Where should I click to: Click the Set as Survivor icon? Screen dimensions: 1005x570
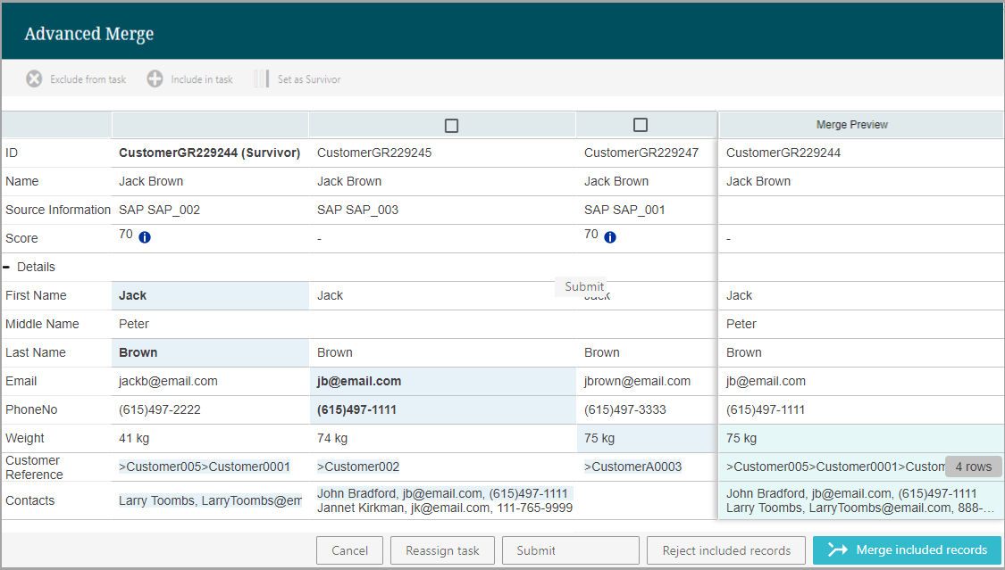(261, 79)
